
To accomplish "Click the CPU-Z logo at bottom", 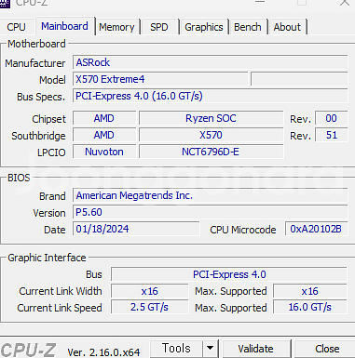I will pyautogui.click(x=28, y=351).
